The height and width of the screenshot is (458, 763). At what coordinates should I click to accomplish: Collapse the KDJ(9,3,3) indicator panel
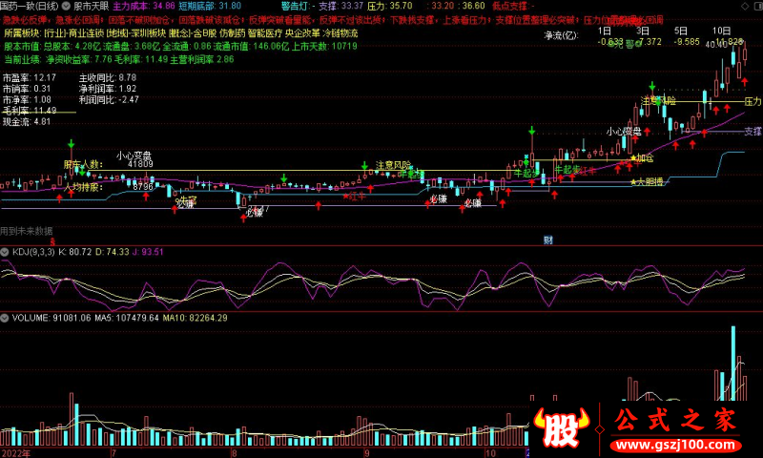[6, 252]
